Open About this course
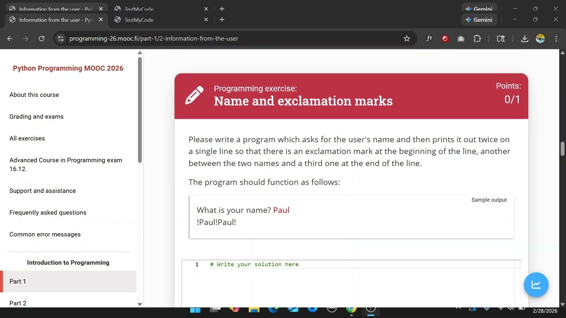This screenshot has width=566, height=318. click(34, 95)
